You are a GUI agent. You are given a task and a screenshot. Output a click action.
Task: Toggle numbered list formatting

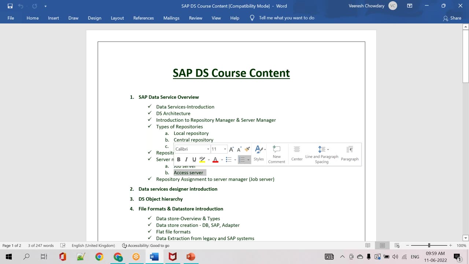pos(242,159)
